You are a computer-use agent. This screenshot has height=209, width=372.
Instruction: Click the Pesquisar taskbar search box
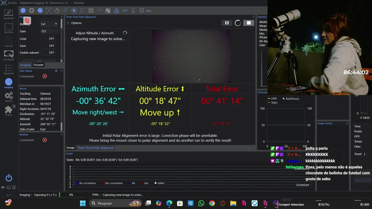(x=115, y=203)
